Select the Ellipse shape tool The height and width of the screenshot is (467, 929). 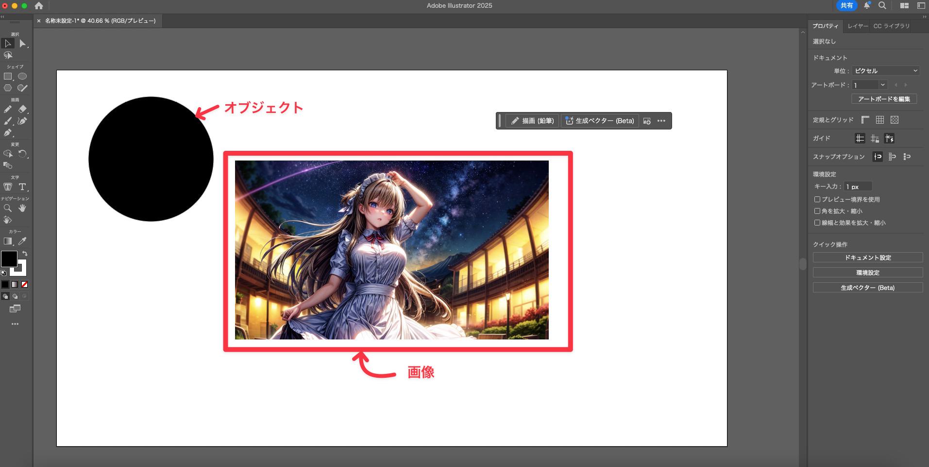[22, 77]
